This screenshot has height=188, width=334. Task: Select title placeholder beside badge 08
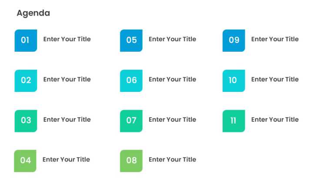pos(172,159)
